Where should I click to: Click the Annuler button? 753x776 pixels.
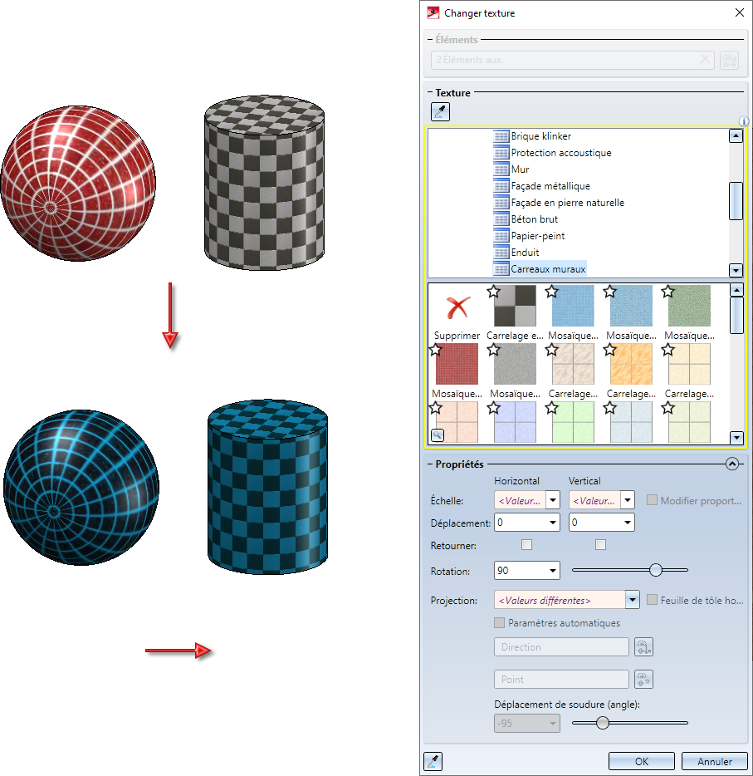click(715, 761)
